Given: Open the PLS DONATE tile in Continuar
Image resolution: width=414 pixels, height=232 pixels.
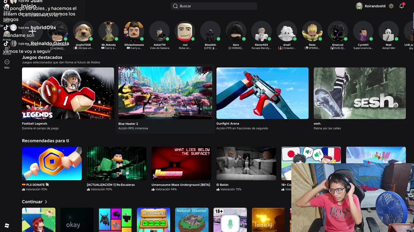Looking at the screenshot, I should [x=153, y=220].
